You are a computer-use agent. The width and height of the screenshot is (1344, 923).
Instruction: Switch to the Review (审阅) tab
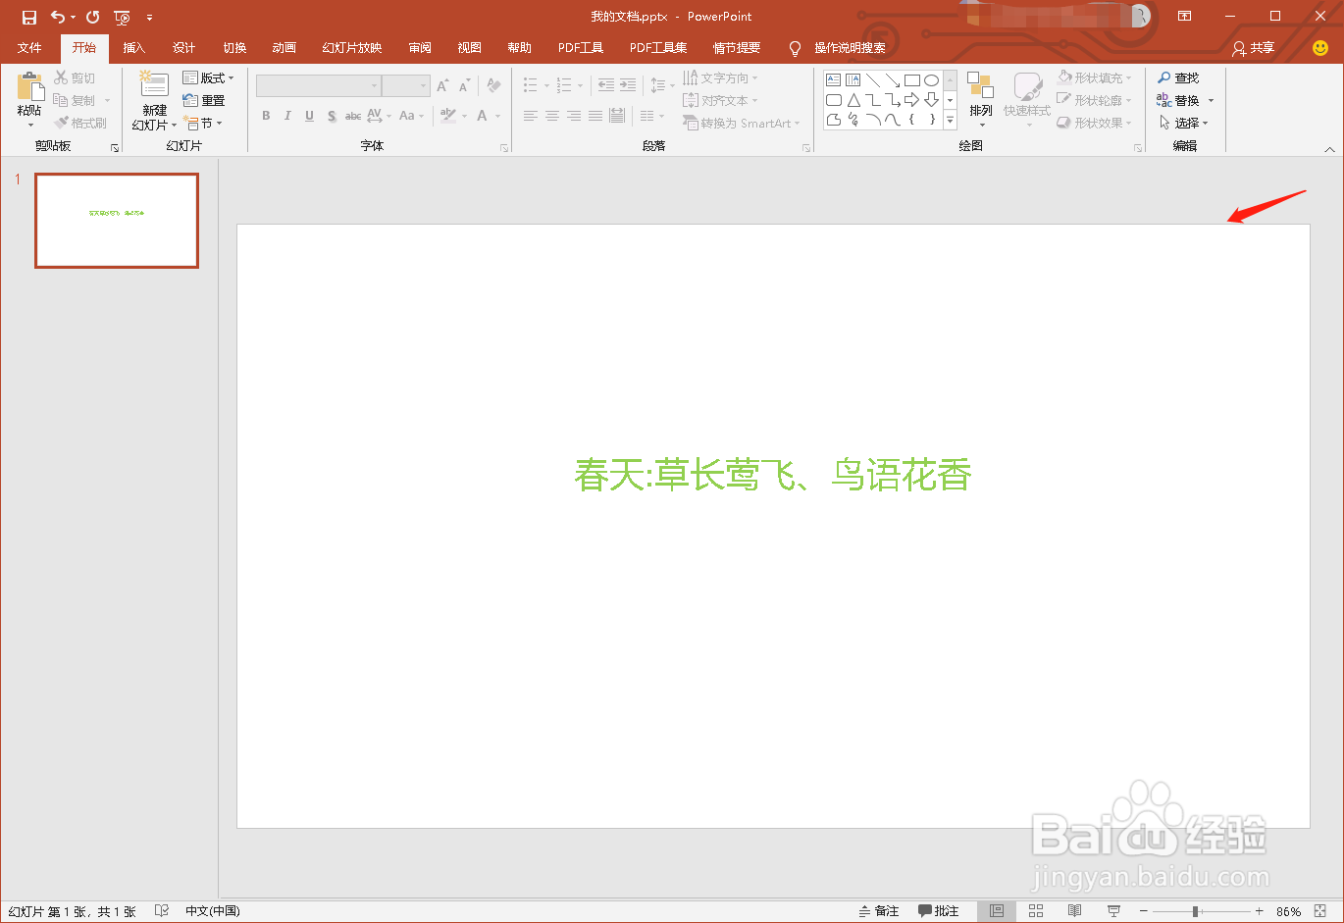tap(420, 48)
